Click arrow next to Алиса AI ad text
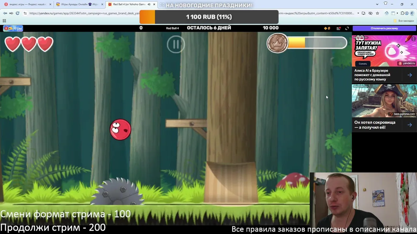 (410, 75)
